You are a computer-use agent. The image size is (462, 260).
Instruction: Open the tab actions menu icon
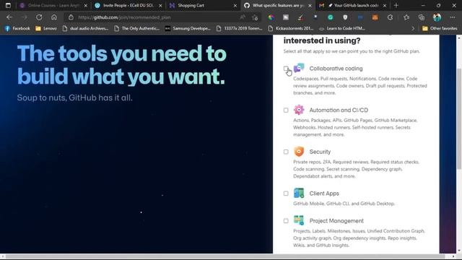point(8,5)
